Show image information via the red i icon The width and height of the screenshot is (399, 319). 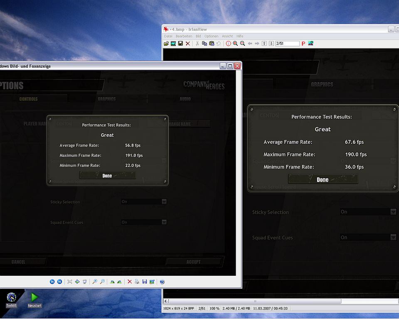pyautogui.click(x=228, y=44)
